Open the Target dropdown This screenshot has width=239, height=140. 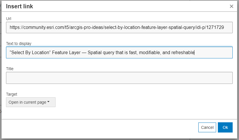coord(31,102)
